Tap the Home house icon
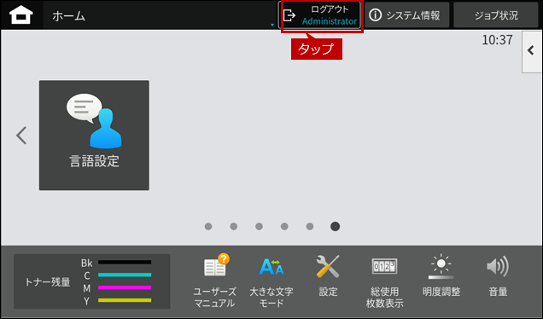This screenshot has height=319, width=543. click(21, 15)
